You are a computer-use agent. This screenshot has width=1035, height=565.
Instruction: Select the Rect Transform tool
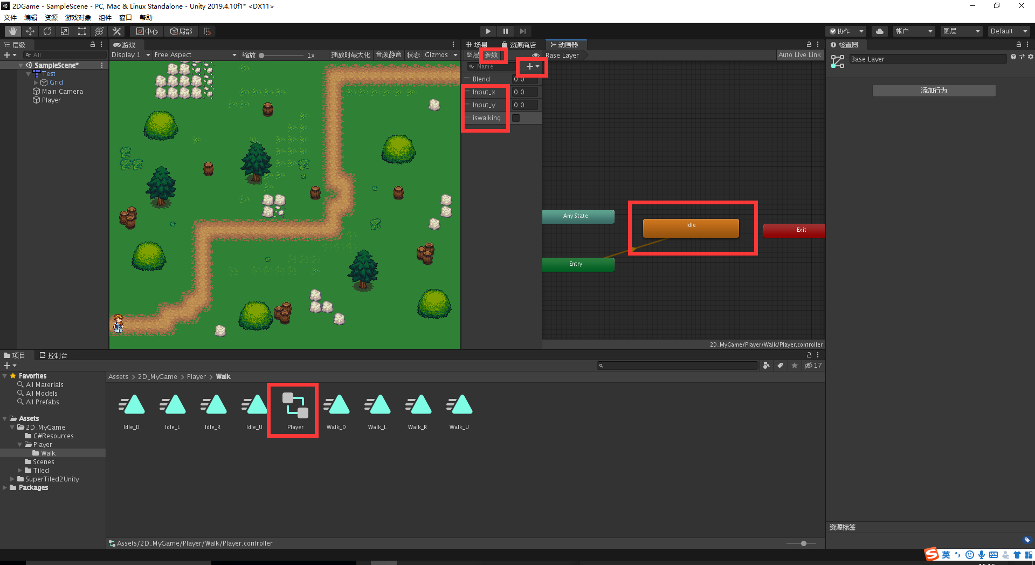[82, 31]
